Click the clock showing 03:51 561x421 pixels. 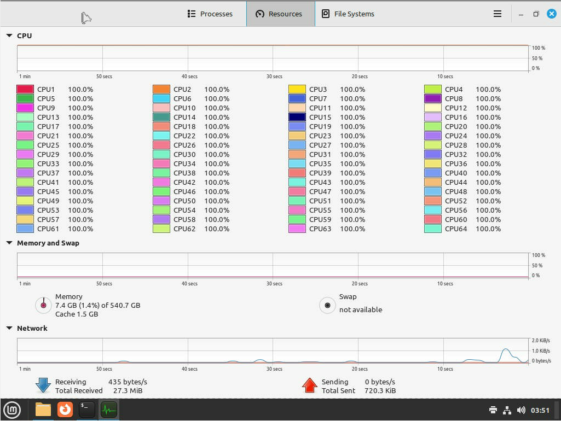[540, 410]
